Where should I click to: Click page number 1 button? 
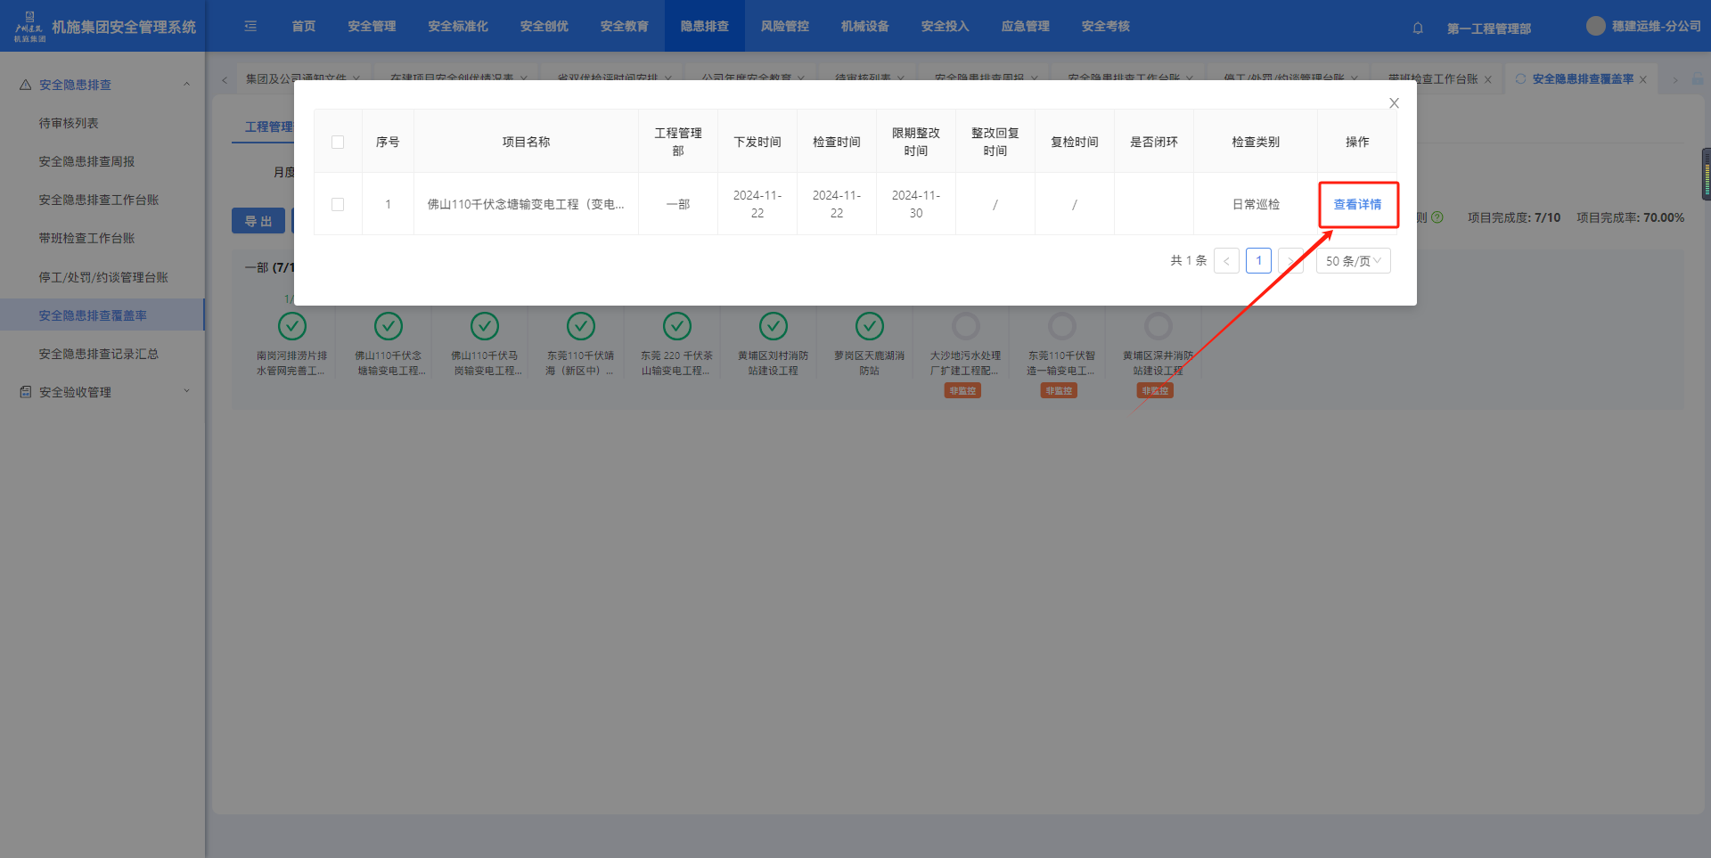pos(1258,261)
